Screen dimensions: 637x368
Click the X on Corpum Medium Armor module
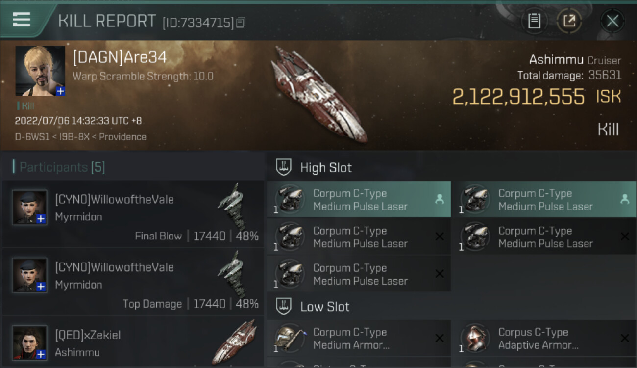[440, 338]
